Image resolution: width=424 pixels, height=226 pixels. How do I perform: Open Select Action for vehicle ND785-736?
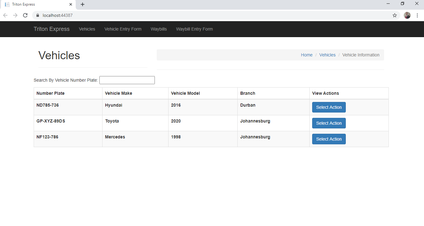point(329,107)
